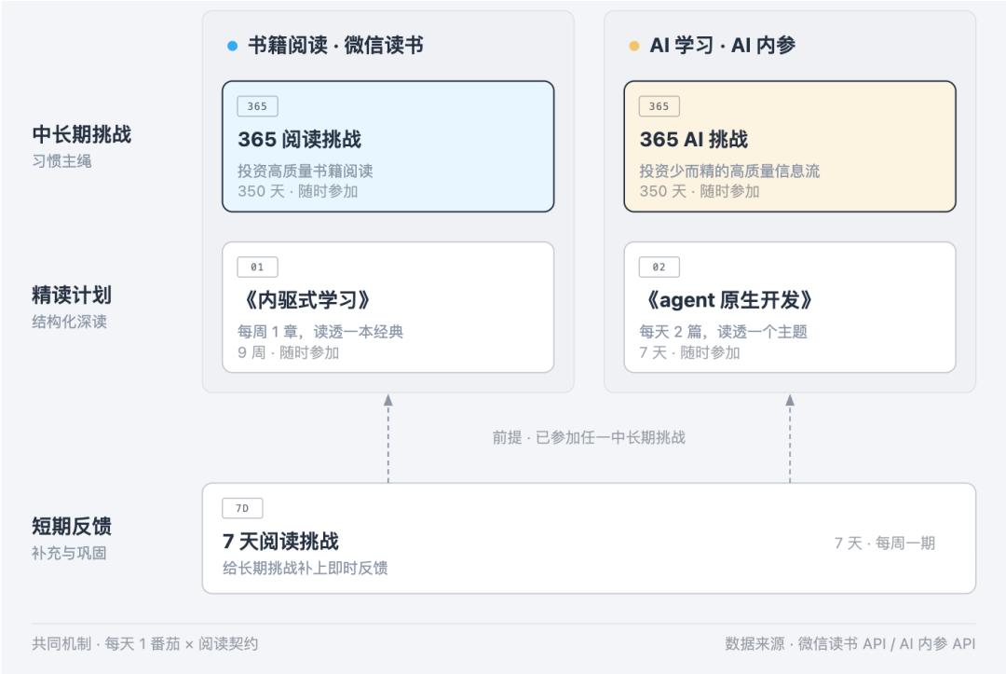Click the dashed arrow into 书籍阅读 column
Image resolution: width=1006 pixels, height=674 pixels.
(x=388, y=438)
